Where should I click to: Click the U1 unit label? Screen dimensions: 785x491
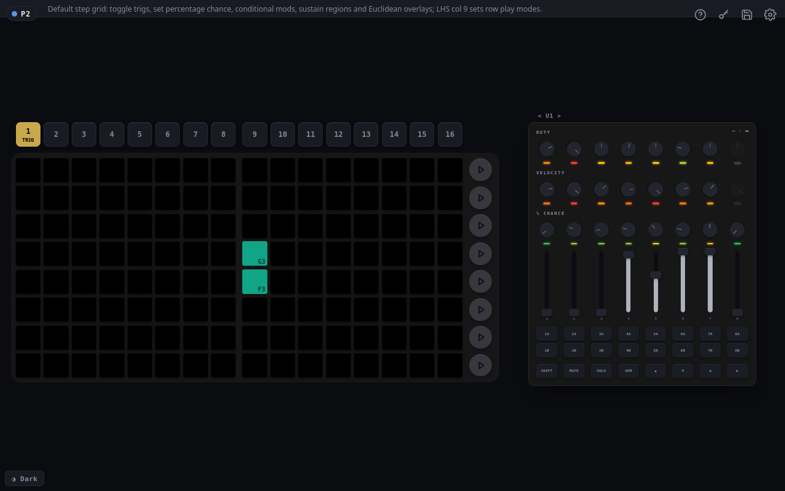point(549,116)
